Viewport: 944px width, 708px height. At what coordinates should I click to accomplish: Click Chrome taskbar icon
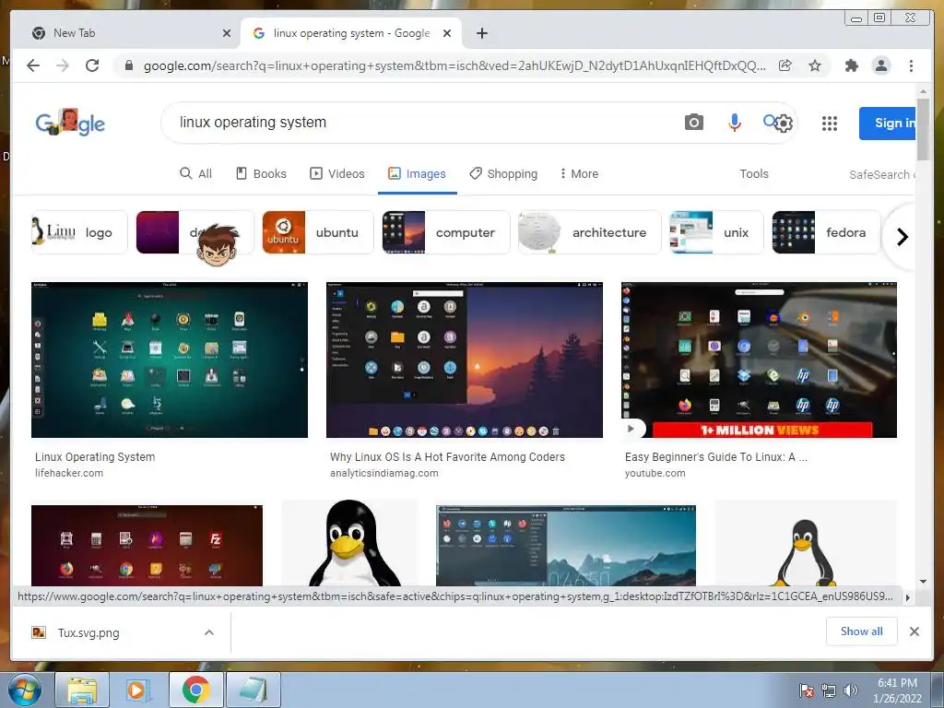tap(195, 690)
